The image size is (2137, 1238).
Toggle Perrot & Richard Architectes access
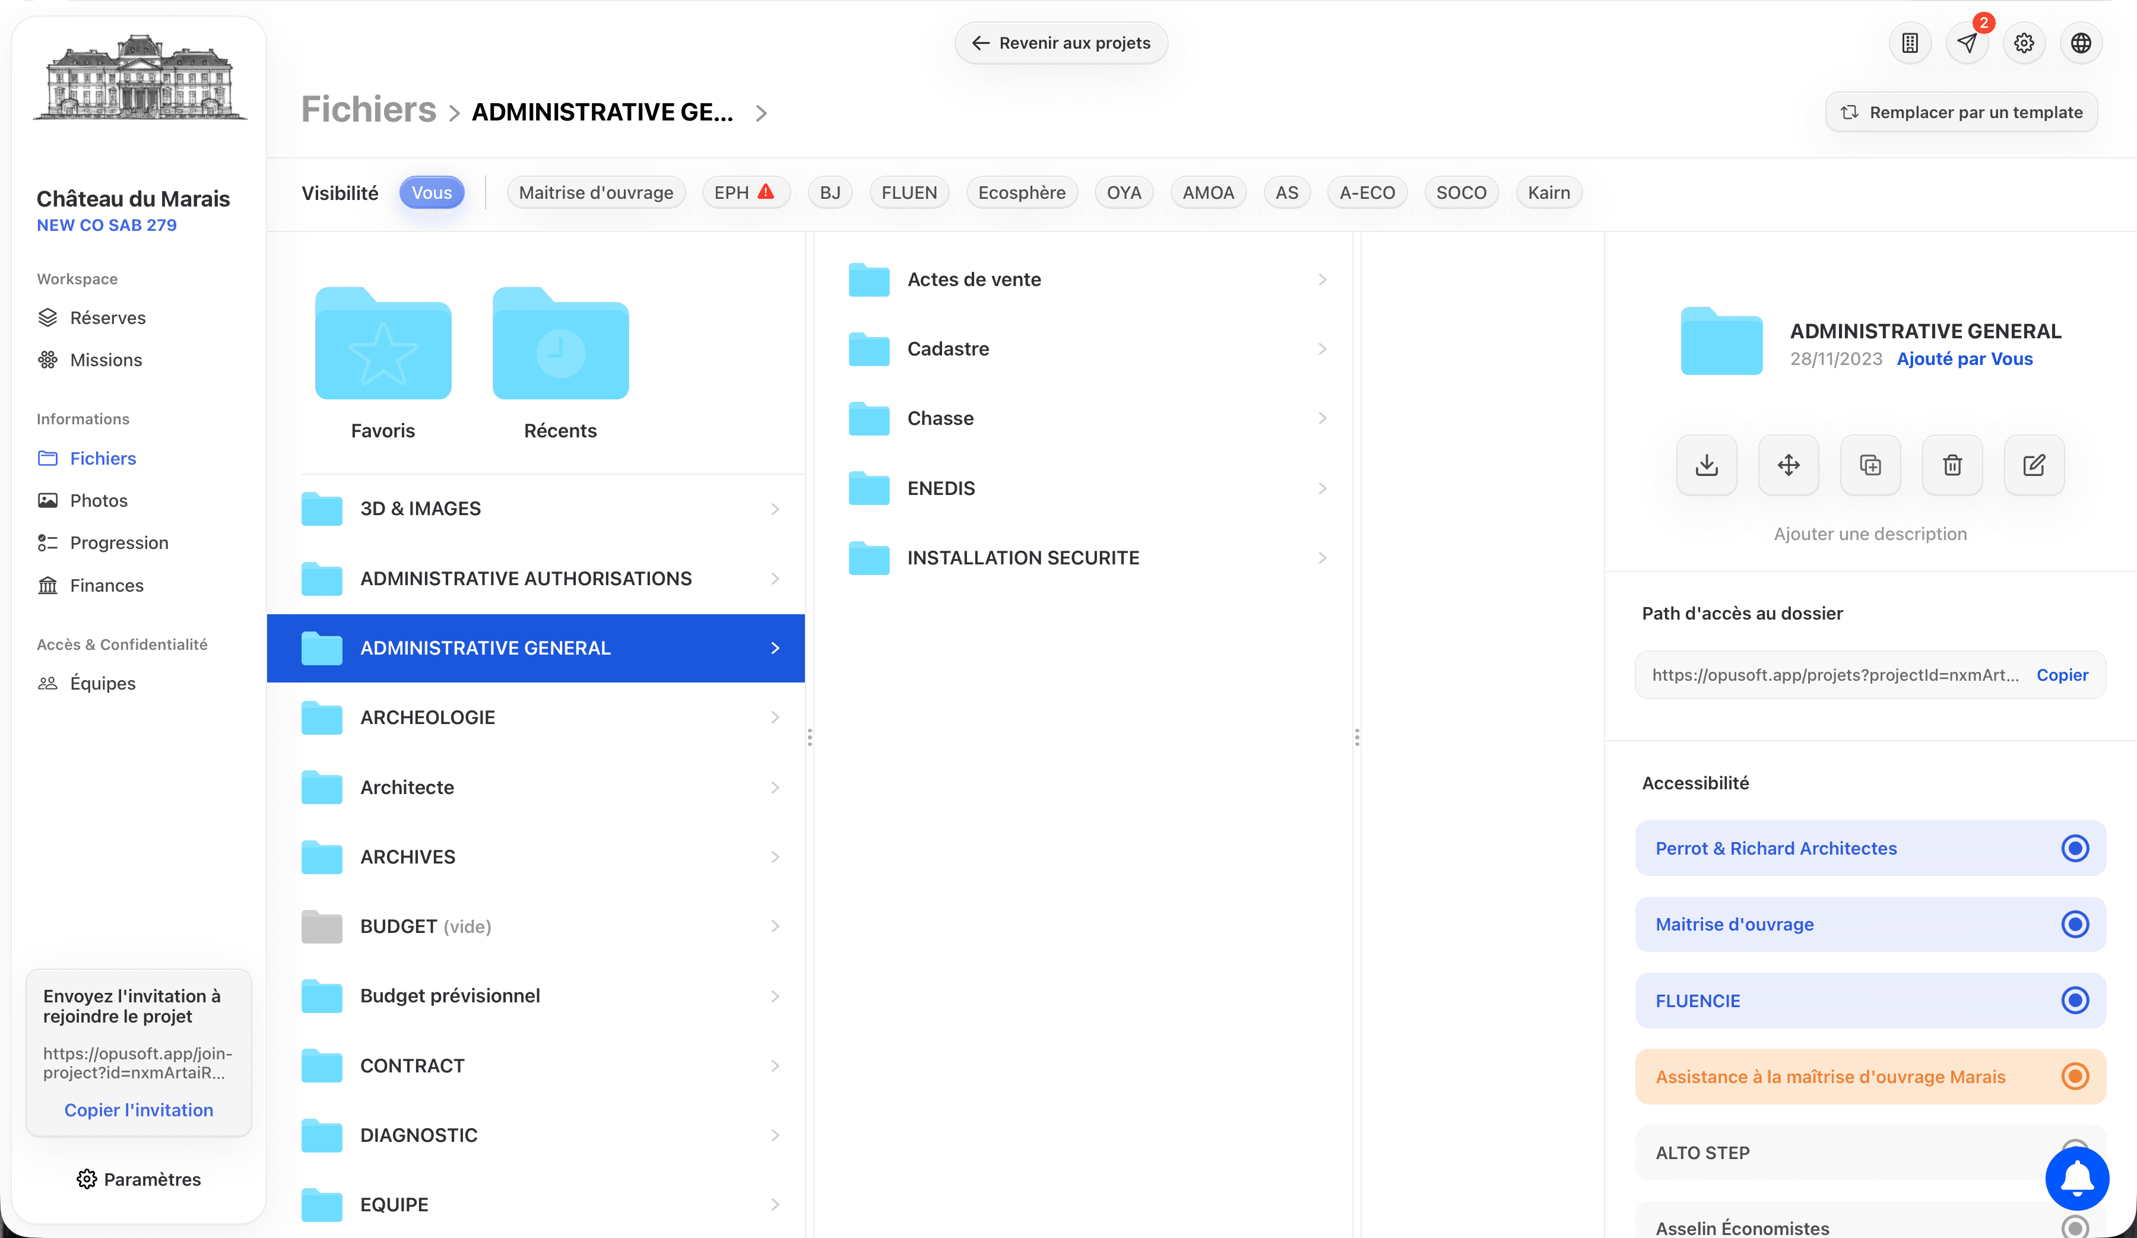[x=2074, y=848]
